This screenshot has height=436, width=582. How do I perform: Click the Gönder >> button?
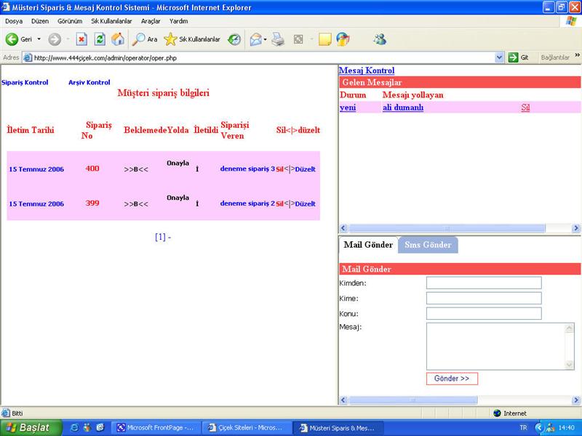(452, 379)
